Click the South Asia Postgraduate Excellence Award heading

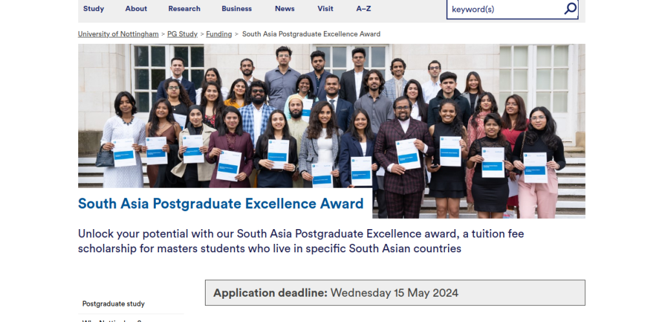coord(220,204)
